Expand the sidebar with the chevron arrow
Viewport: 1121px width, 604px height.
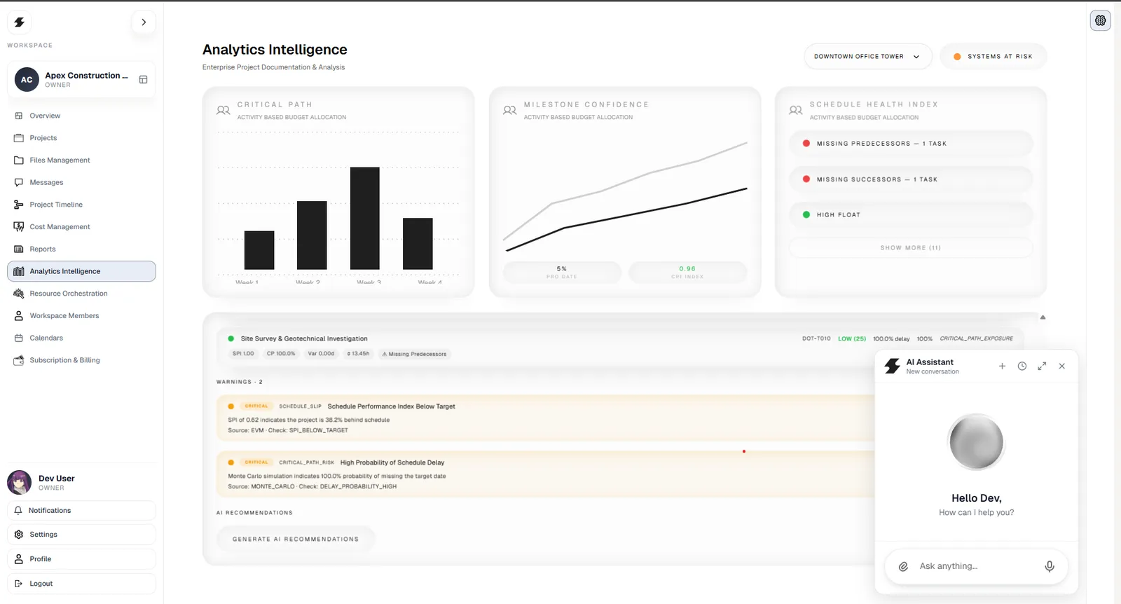pyautogui.click(x=144, y=22)
